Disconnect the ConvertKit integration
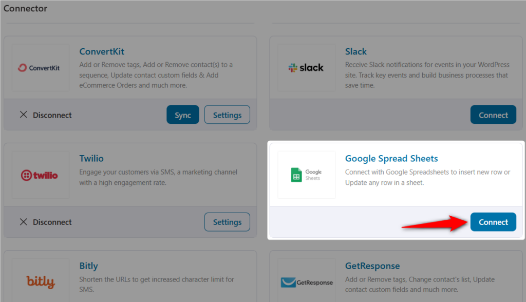 (45, 115)
